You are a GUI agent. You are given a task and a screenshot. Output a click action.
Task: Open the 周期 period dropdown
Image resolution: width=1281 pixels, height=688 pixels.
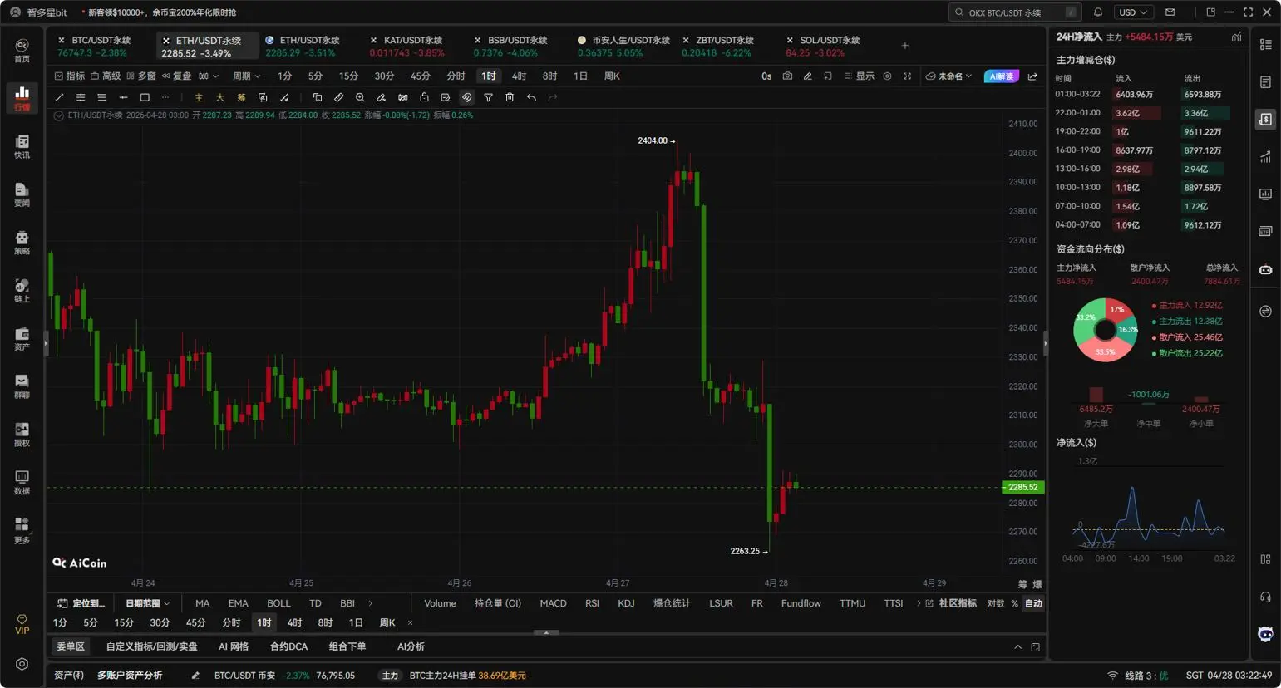point(246,76)
